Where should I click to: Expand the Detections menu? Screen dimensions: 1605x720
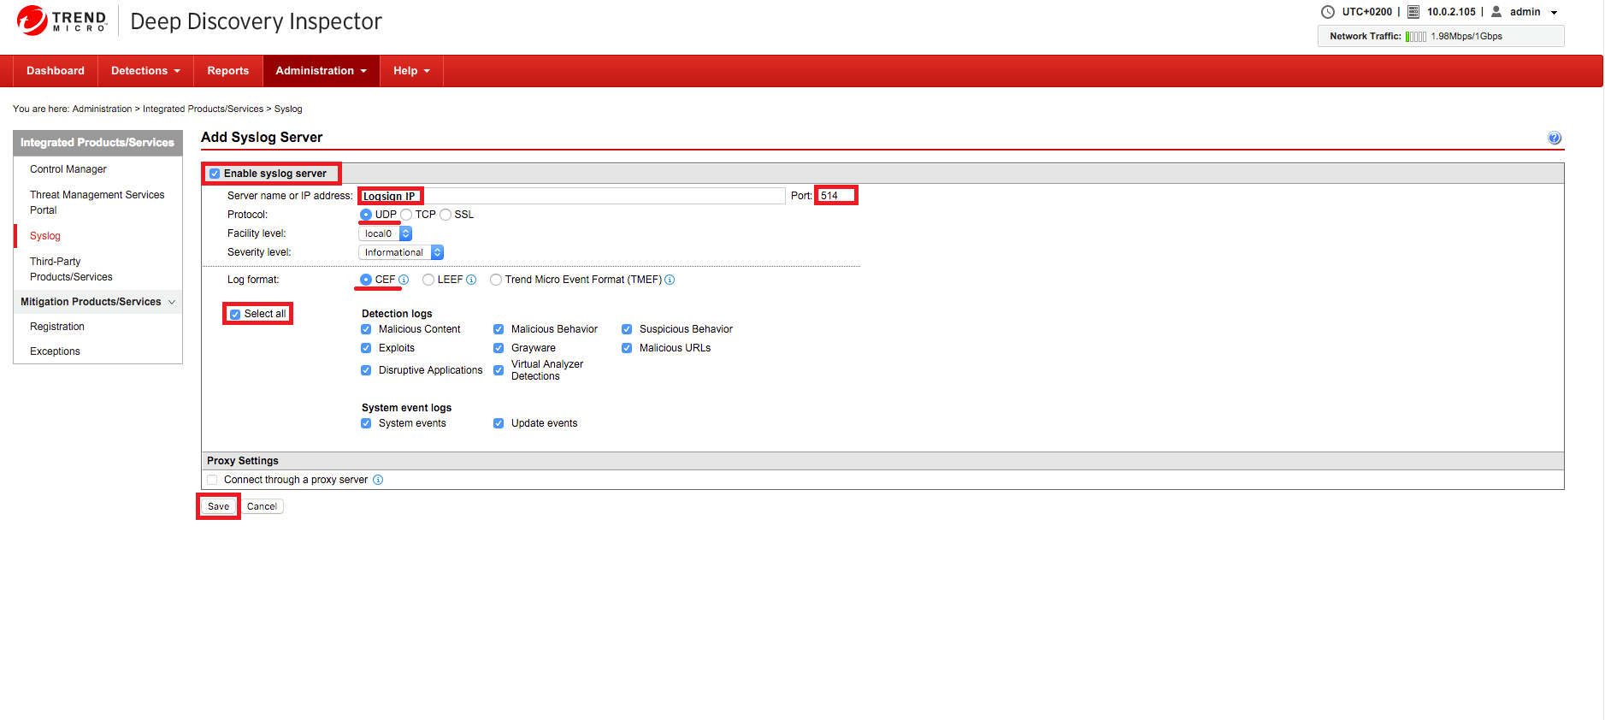(x=145, y=71)
